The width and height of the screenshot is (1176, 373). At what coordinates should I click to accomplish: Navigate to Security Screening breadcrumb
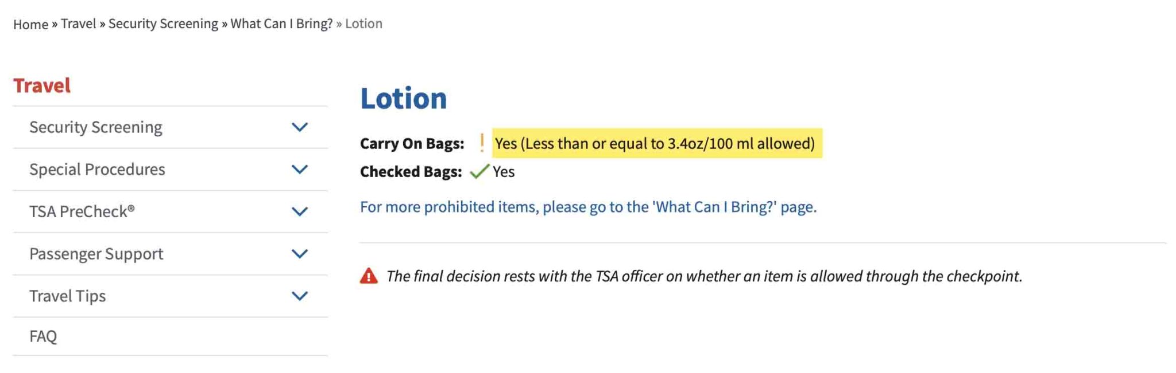coord(163,24)
